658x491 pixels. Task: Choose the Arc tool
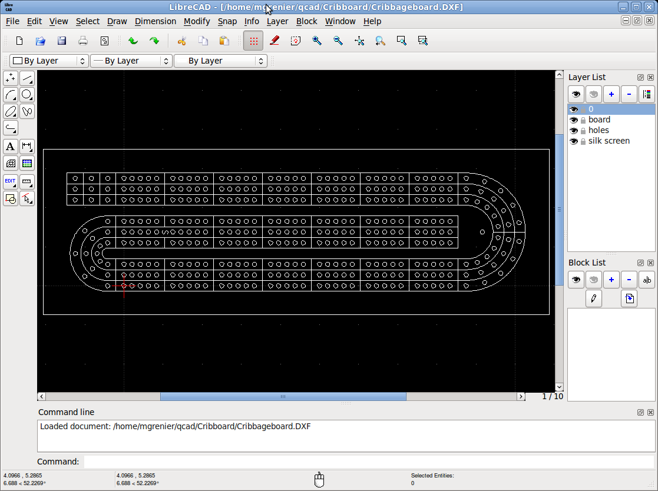(x=10, y=95)
